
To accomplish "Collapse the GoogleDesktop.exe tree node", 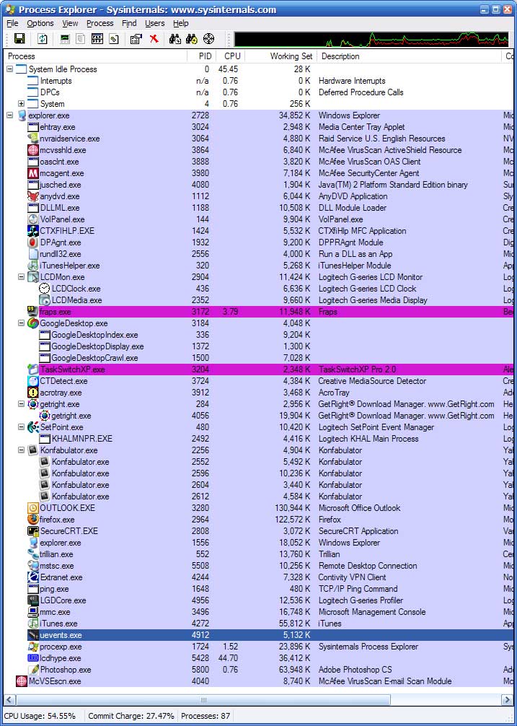I will tap(22, 323).
